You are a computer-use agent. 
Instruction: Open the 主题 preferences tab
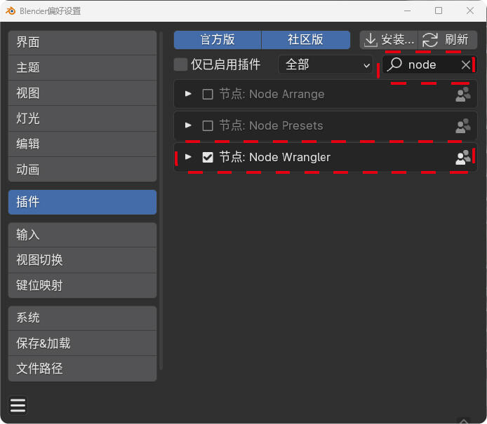pyautogui.click(x=82, y=68)
